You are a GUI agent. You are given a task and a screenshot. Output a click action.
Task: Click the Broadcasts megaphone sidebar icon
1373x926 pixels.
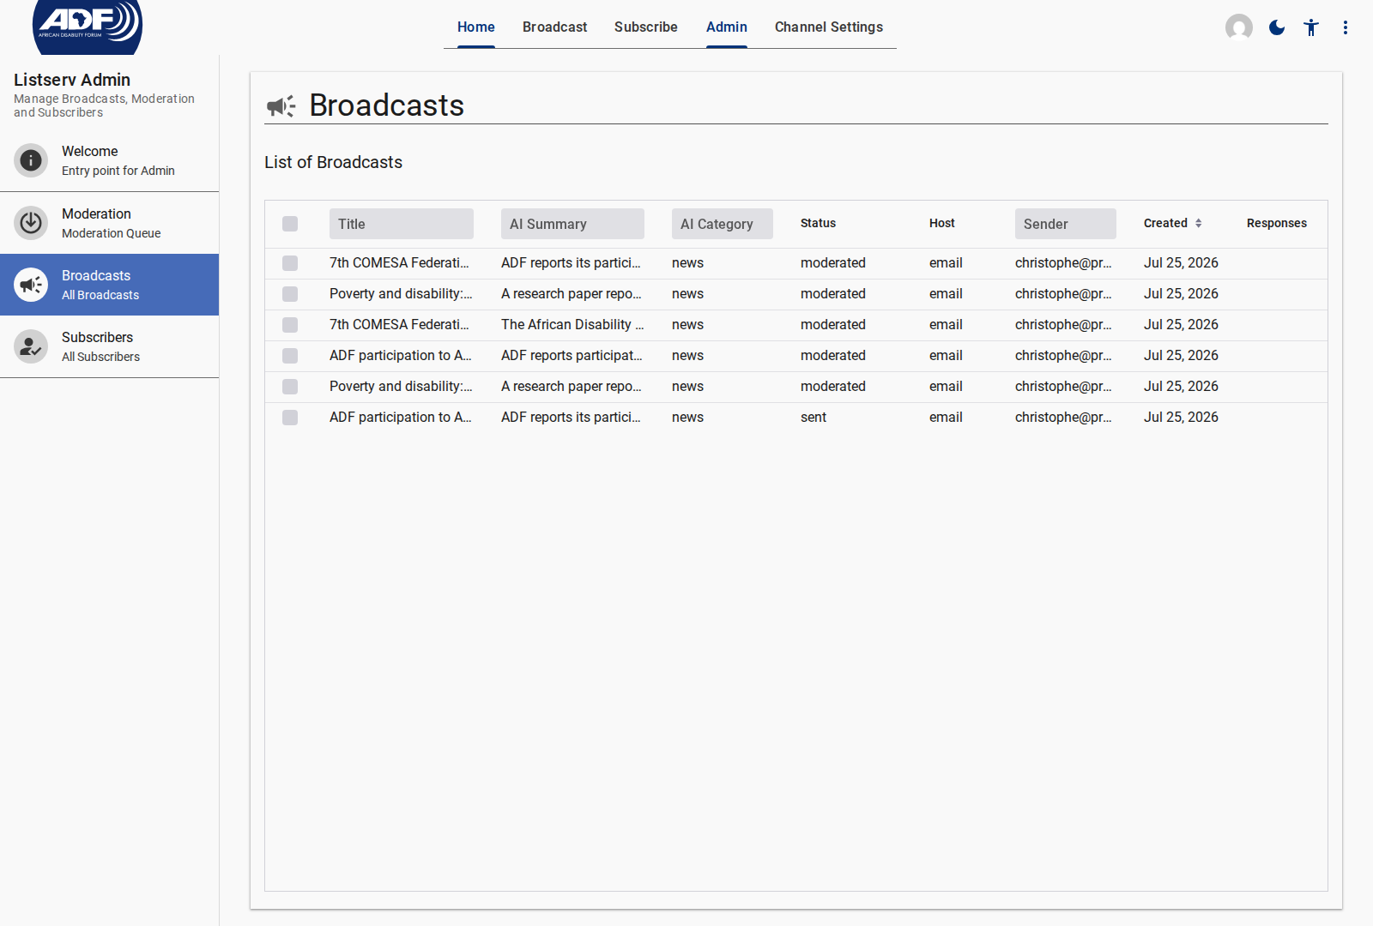(31, 285)
